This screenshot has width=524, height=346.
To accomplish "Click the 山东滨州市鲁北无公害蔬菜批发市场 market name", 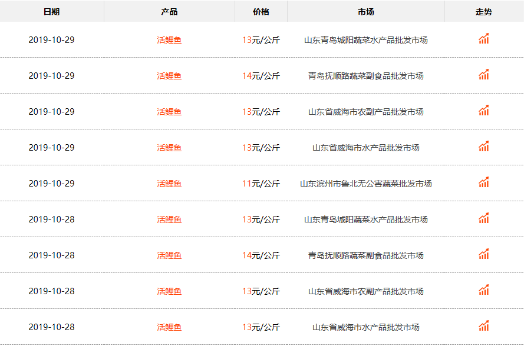I will click(365, 184).
